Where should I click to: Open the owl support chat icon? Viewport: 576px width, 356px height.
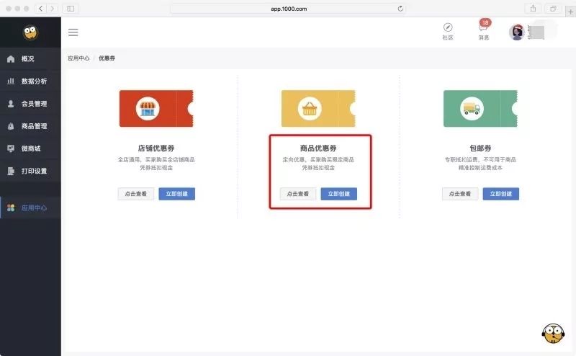coord(553,334)
